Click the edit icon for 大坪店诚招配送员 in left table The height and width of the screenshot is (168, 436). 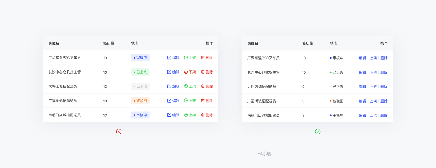coord(169,86)
